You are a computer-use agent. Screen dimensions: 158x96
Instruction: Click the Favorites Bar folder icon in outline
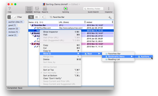point(32,25)
